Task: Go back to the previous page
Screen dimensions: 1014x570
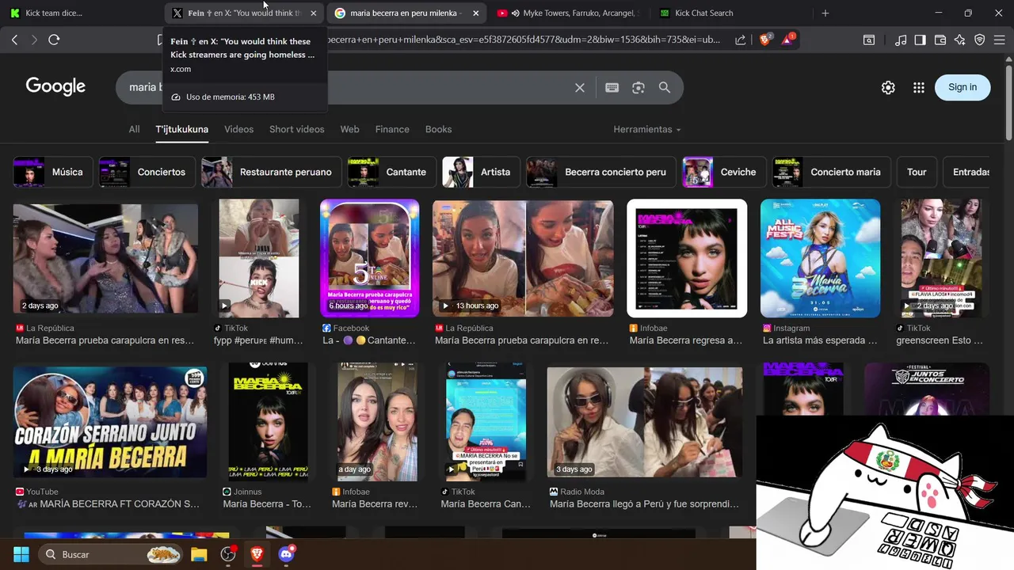Action: click(15, 40)
